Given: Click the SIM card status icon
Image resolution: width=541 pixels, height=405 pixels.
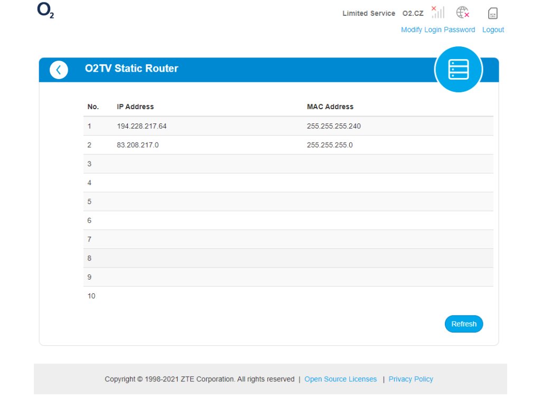Looking at the screenshot, I should click(493, 13).
